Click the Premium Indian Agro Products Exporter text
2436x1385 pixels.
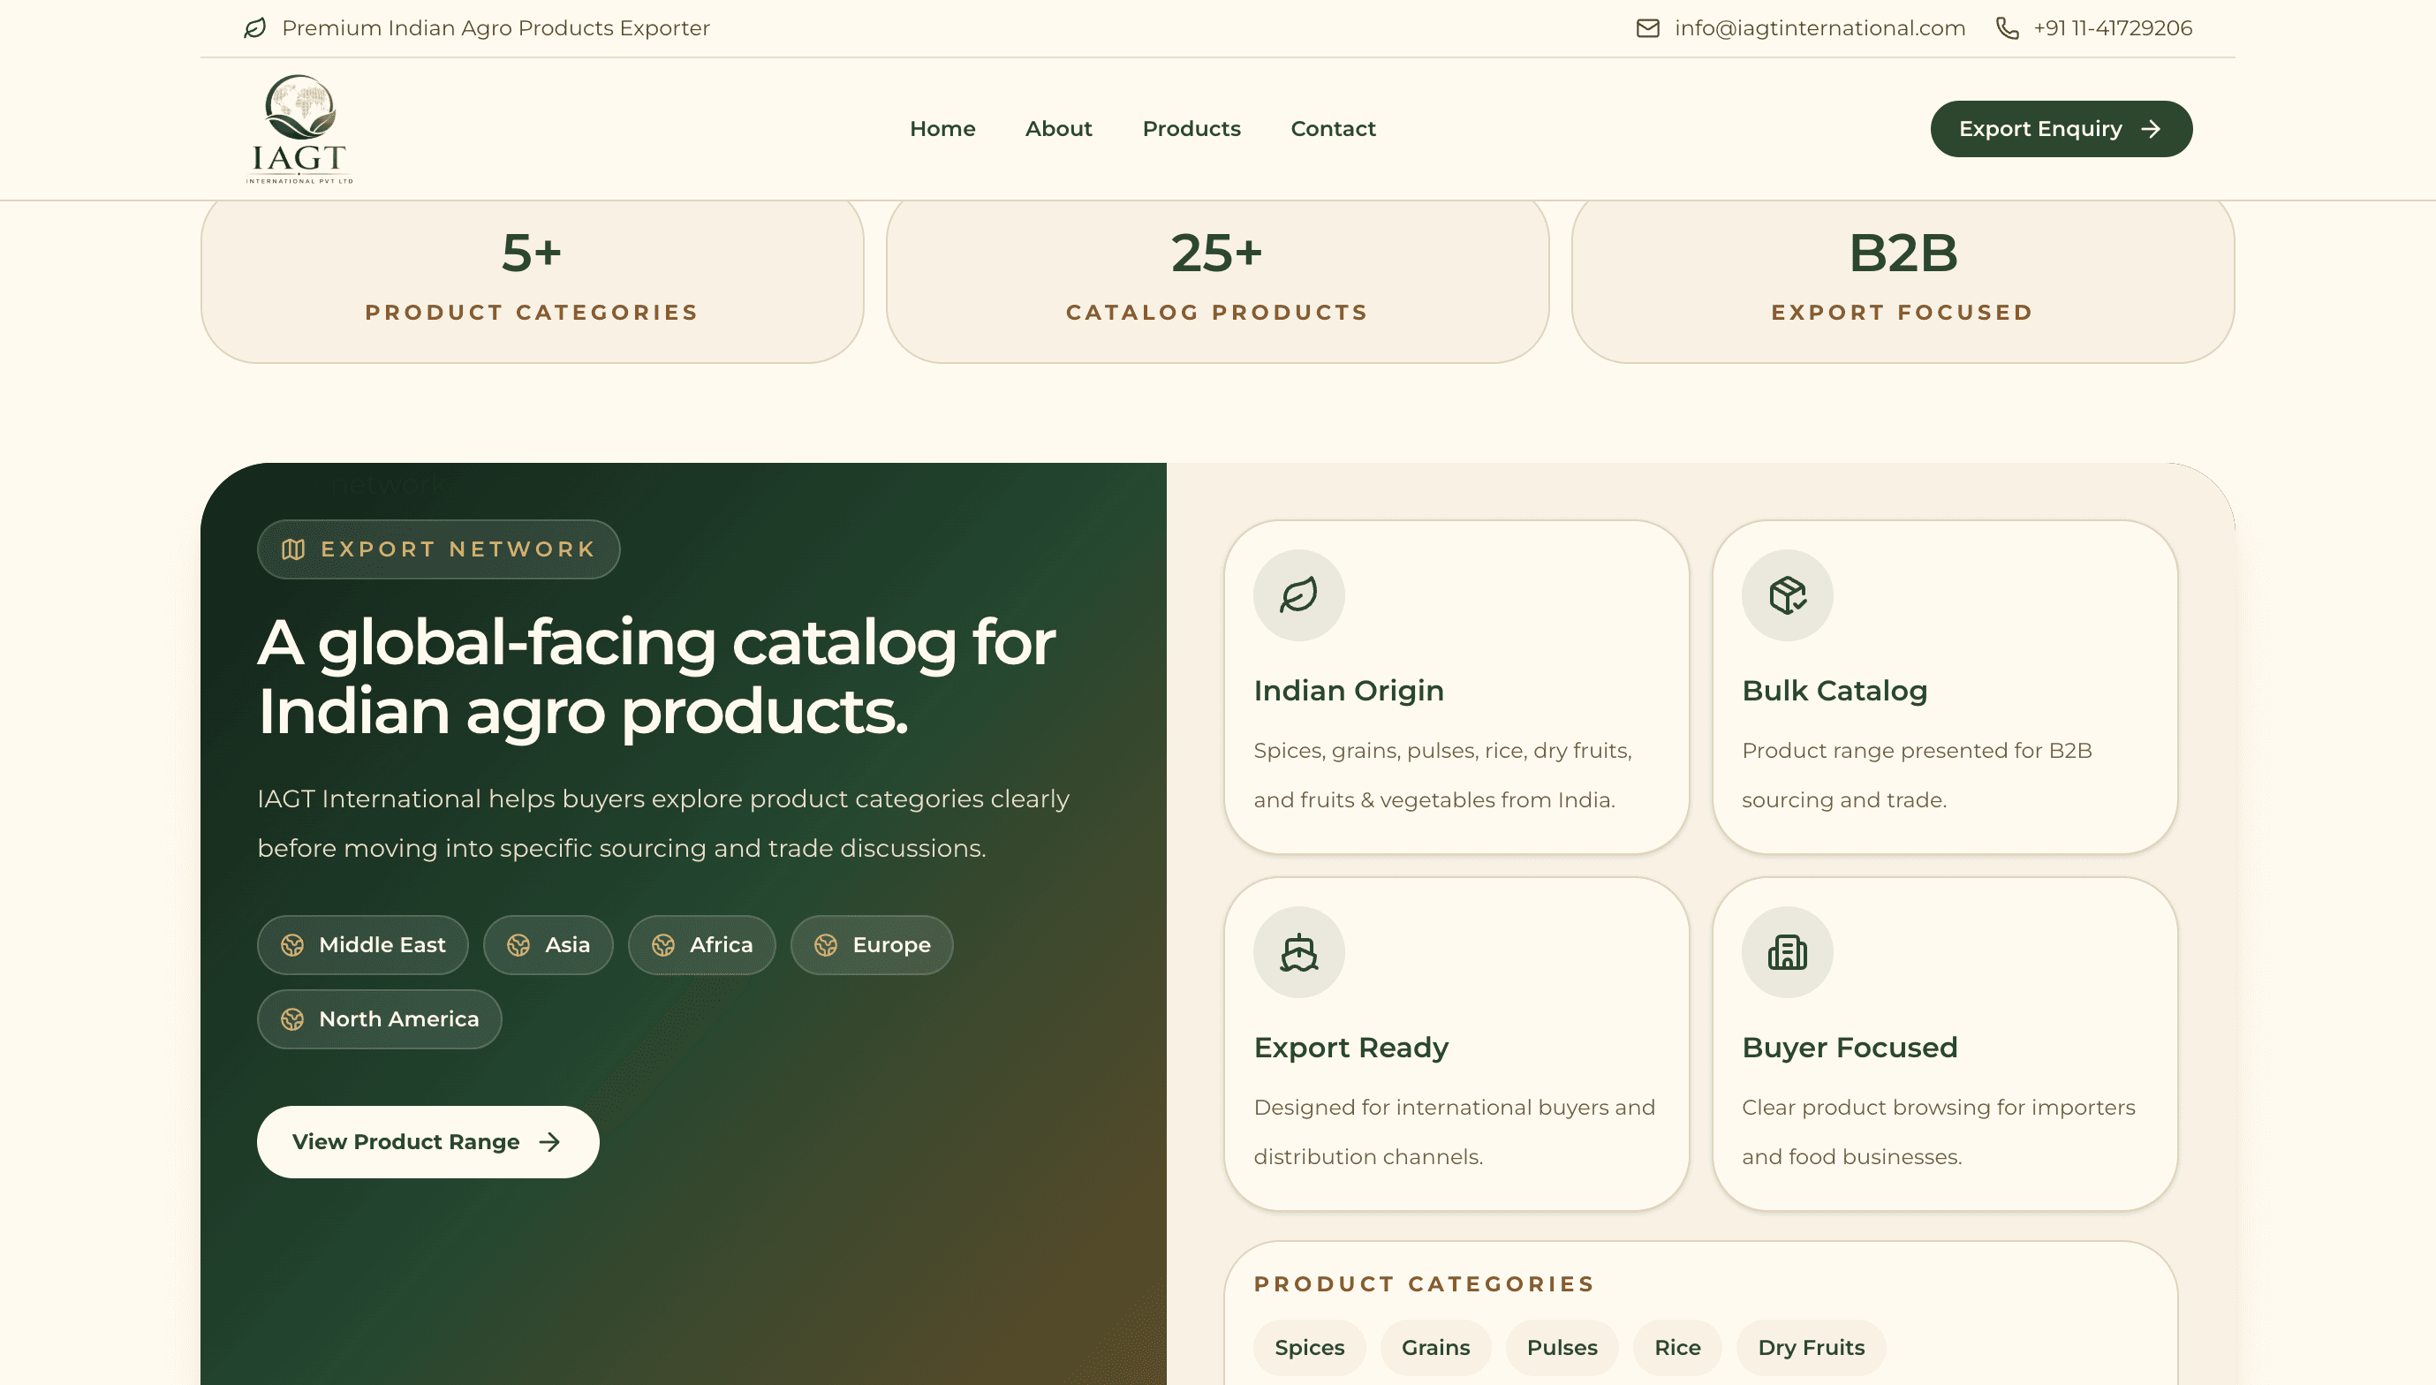[x=496, y=28]
